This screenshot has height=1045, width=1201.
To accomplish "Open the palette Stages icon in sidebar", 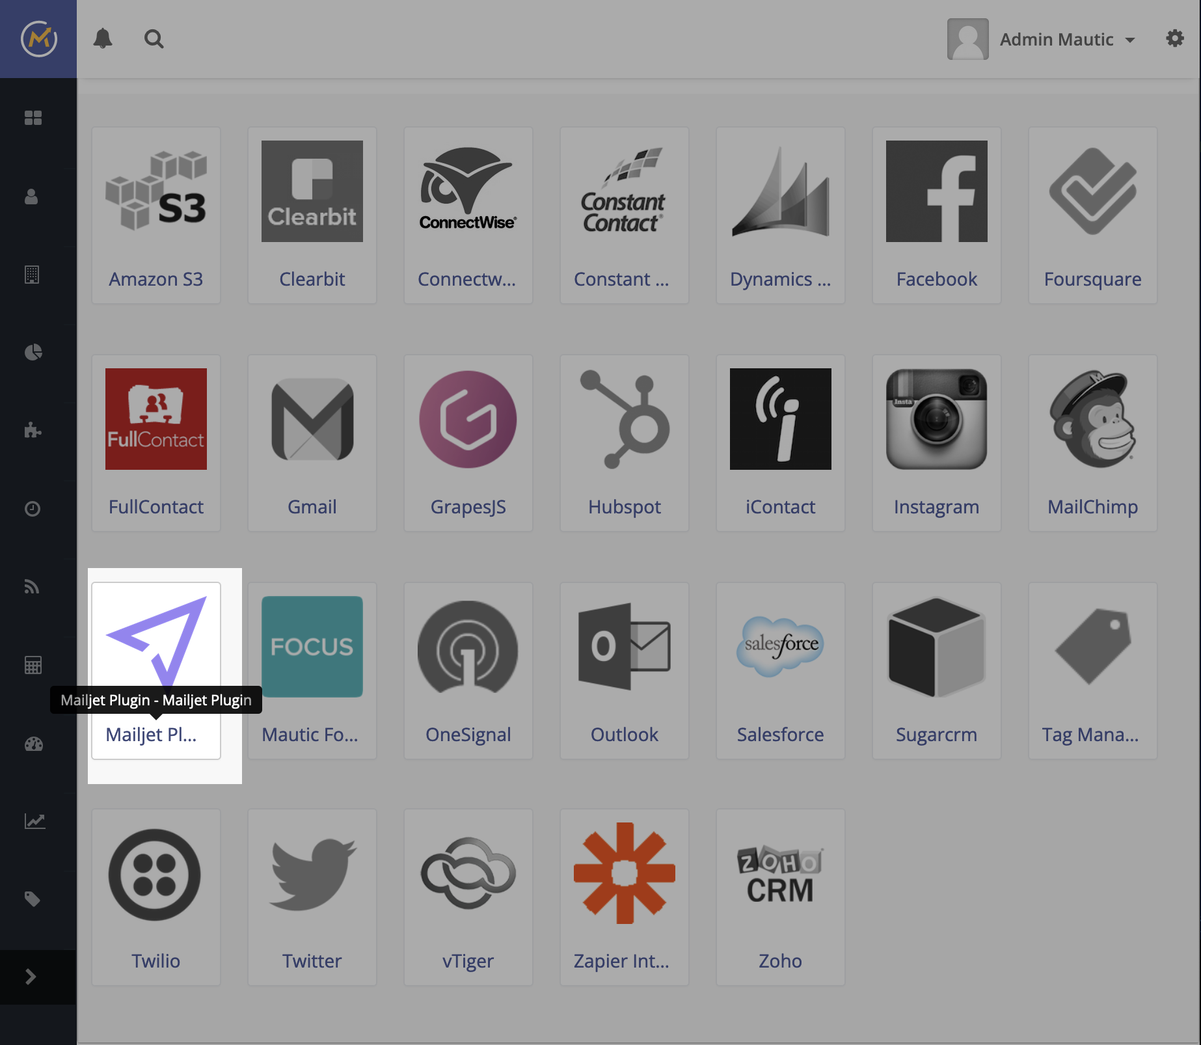I will pos(34,744).
